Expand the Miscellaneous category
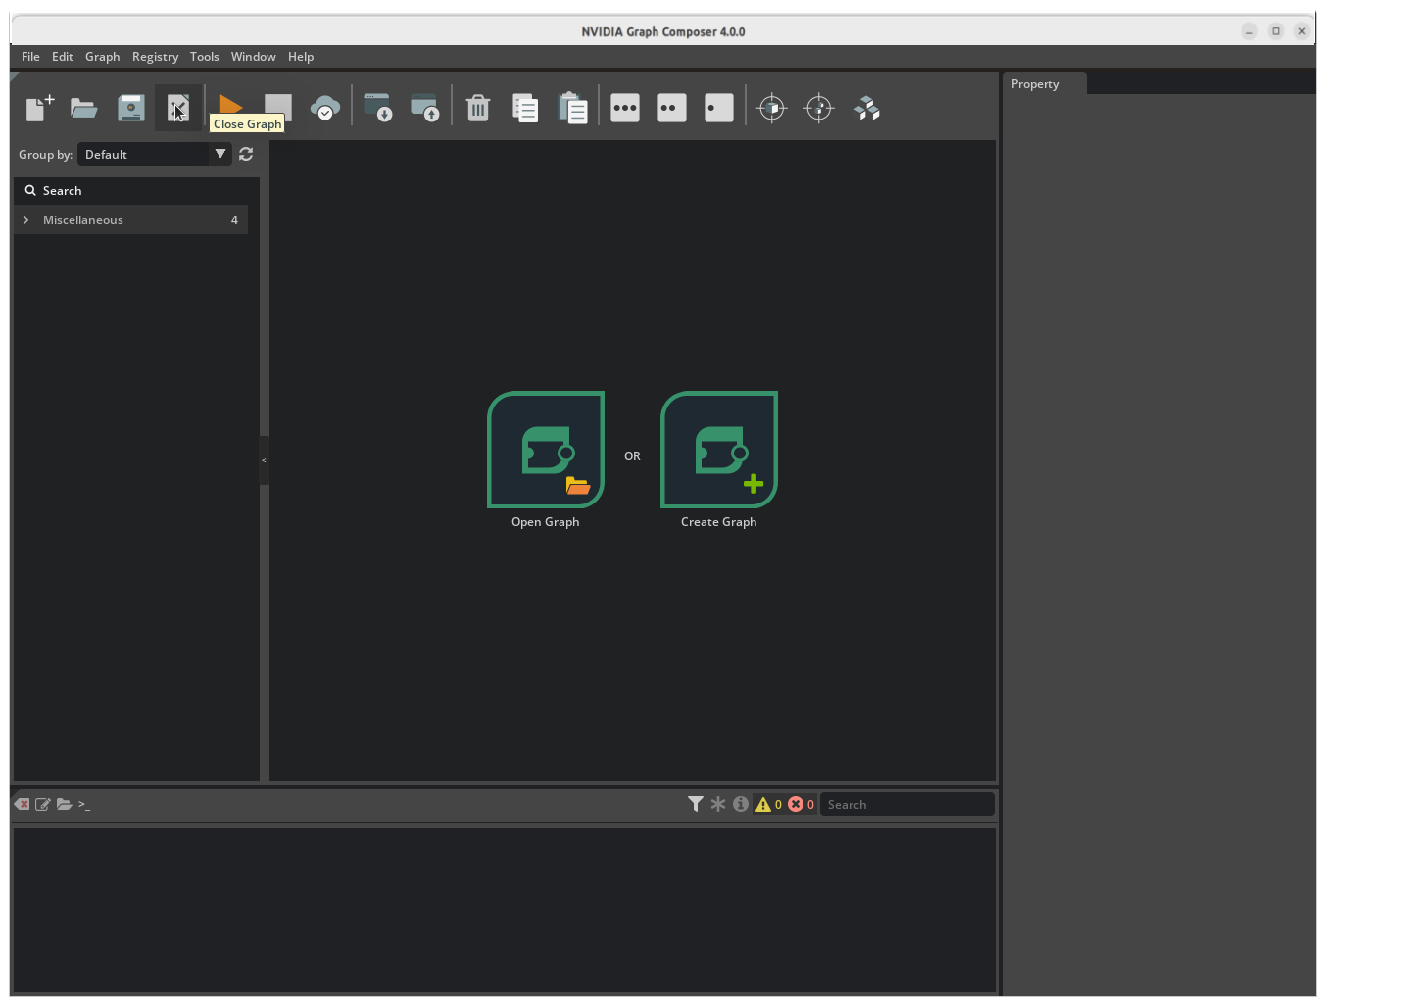 pos(25,219)
